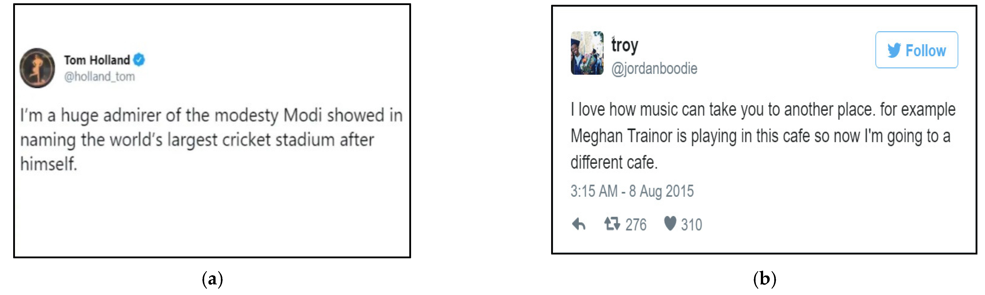Open Tom Holland's profile picture

coord(37,68)
